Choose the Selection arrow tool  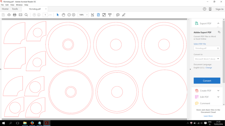(x=58, y=15)
